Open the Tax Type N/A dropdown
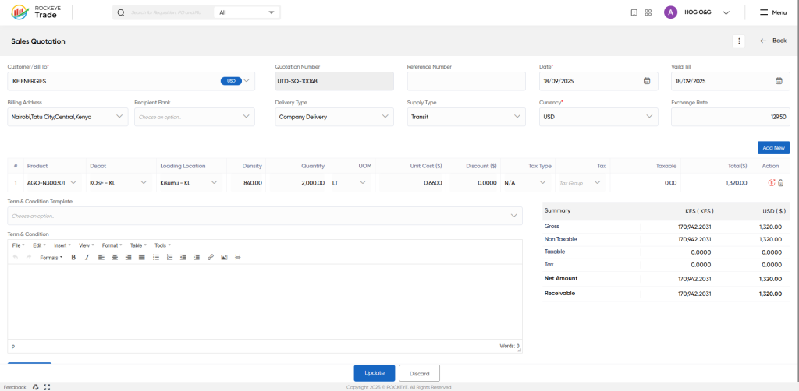The image size is (799, 391). tap(527, 182)
